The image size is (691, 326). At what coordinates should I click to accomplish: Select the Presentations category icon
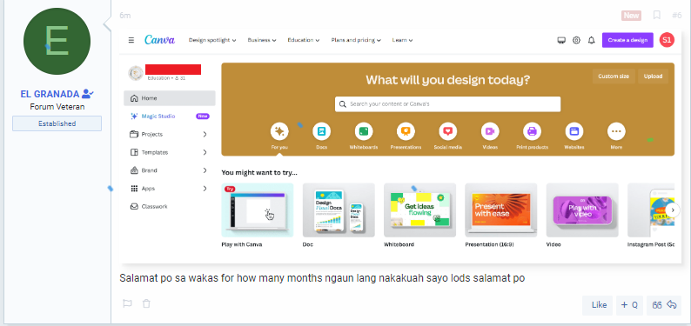point(406,131)
